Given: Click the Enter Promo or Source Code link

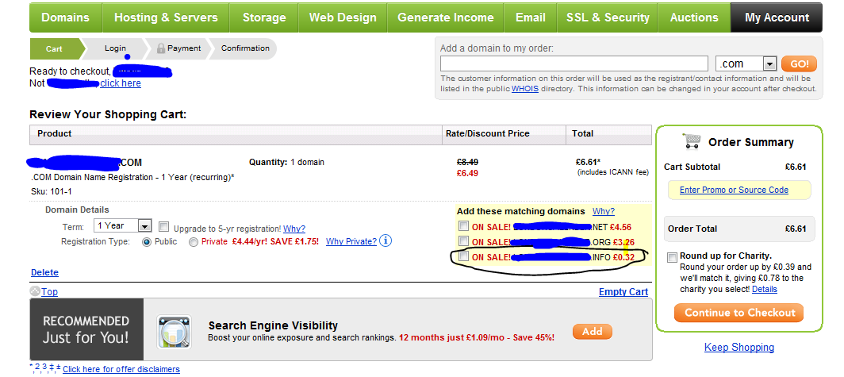Looking at the screenshot, I should coord(734,190).
